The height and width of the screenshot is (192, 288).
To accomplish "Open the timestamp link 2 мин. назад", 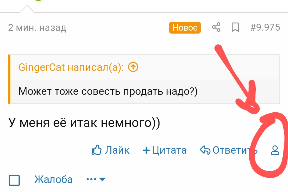I will pos(38,27).
